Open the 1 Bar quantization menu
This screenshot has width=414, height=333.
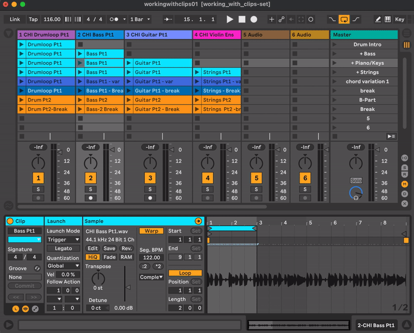140,19
